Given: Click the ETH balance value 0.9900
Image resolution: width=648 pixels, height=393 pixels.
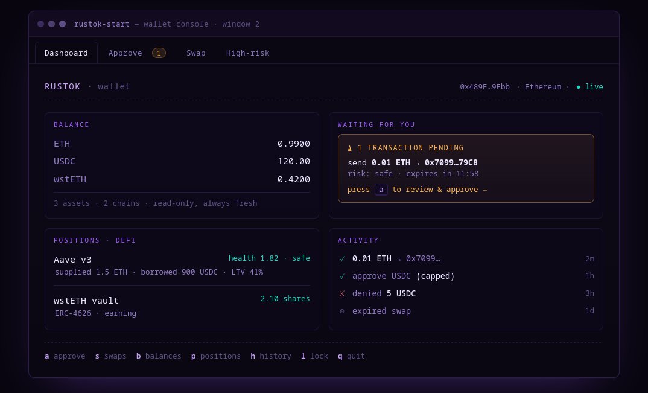Looking at the screenshot, I should point(294,144).
